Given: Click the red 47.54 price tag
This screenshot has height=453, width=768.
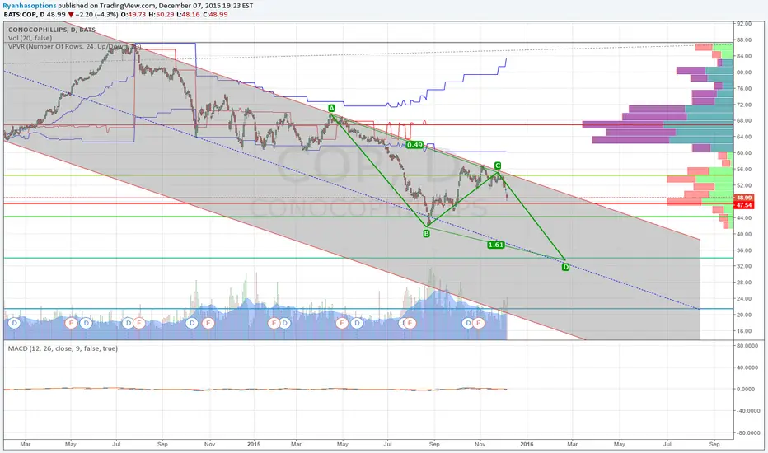Looking at the screenshot, I should pyautogui.click(x=743, y=205).
